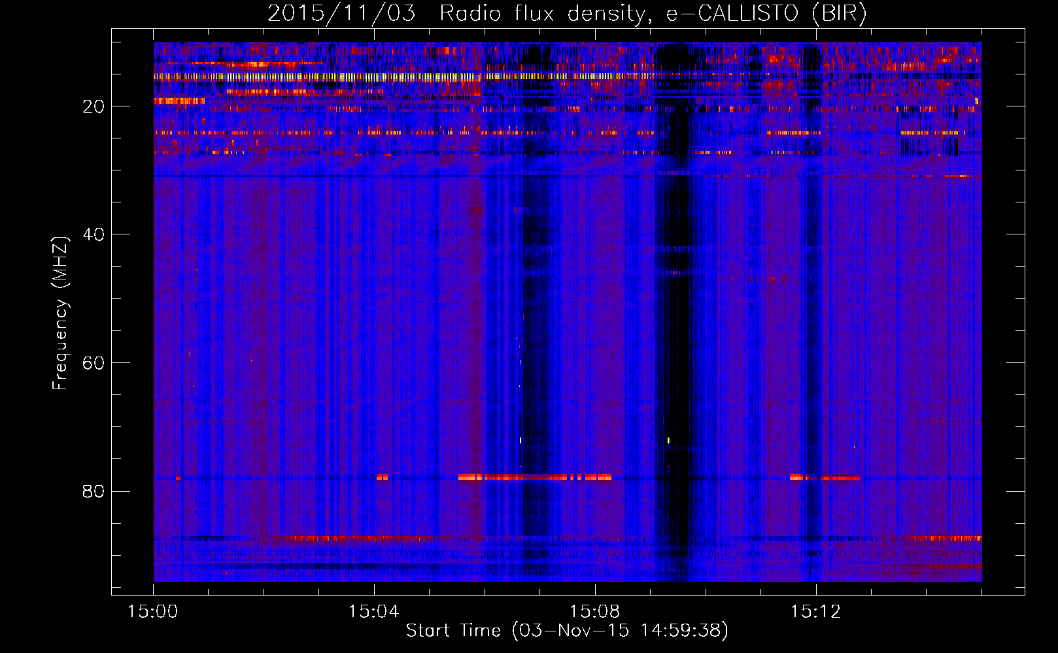The image size is (1058, 653).
Task: Click the '15:12' time tick label
Action: [815, 612]
